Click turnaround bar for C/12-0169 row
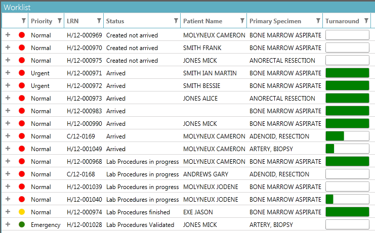This screenshot has height=233, width=375. point(347,136)
